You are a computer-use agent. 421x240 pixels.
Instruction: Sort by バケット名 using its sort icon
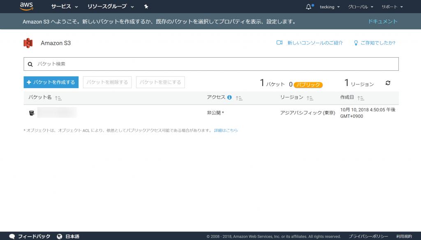(58, 98)
